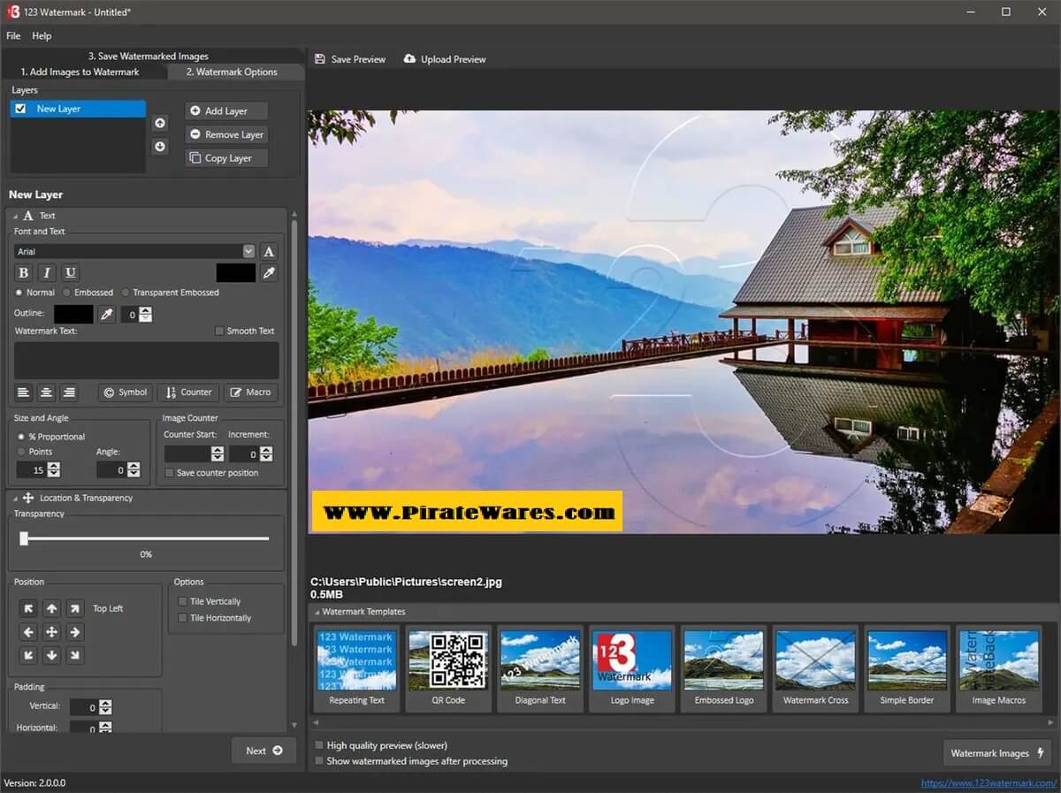Screen dimensions: 1061x793
Task: Pick text color with the eyedropper
Action: coord(269,273)
